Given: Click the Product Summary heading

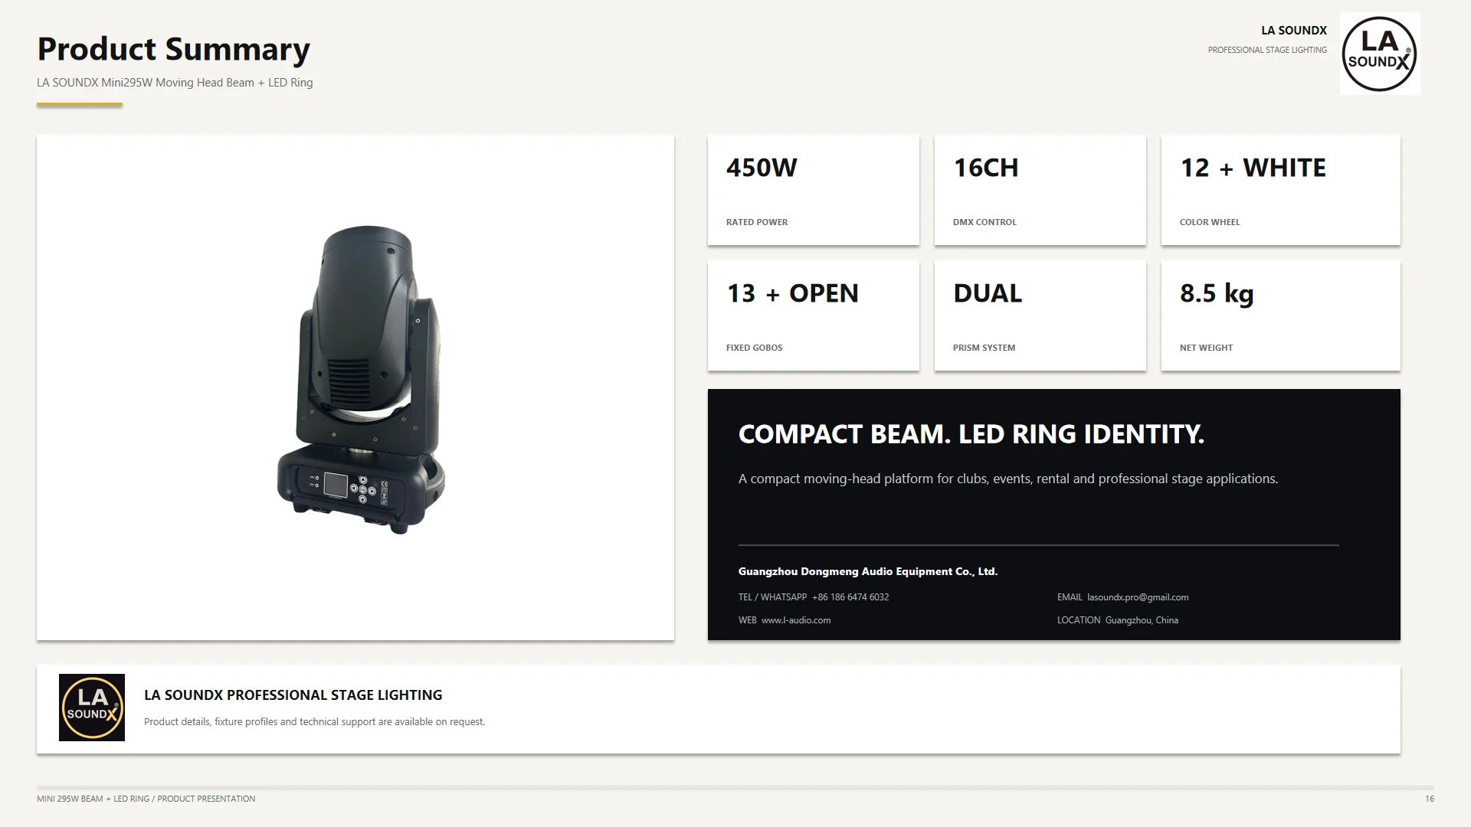Looking at the screenshot, I should click(174, 49).
